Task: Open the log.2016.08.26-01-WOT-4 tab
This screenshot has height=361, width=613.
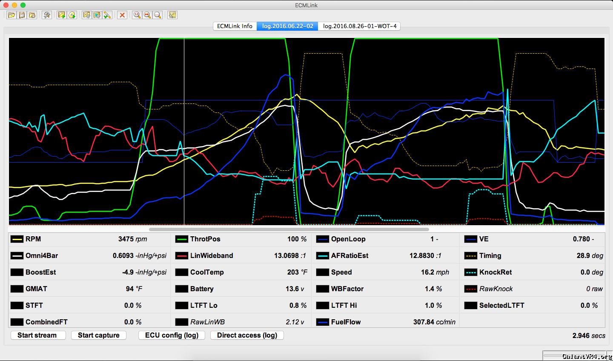Action: 360,26
